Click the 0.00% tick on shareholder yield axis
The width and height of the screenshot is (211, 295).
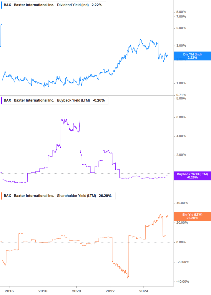click(181, 242)
